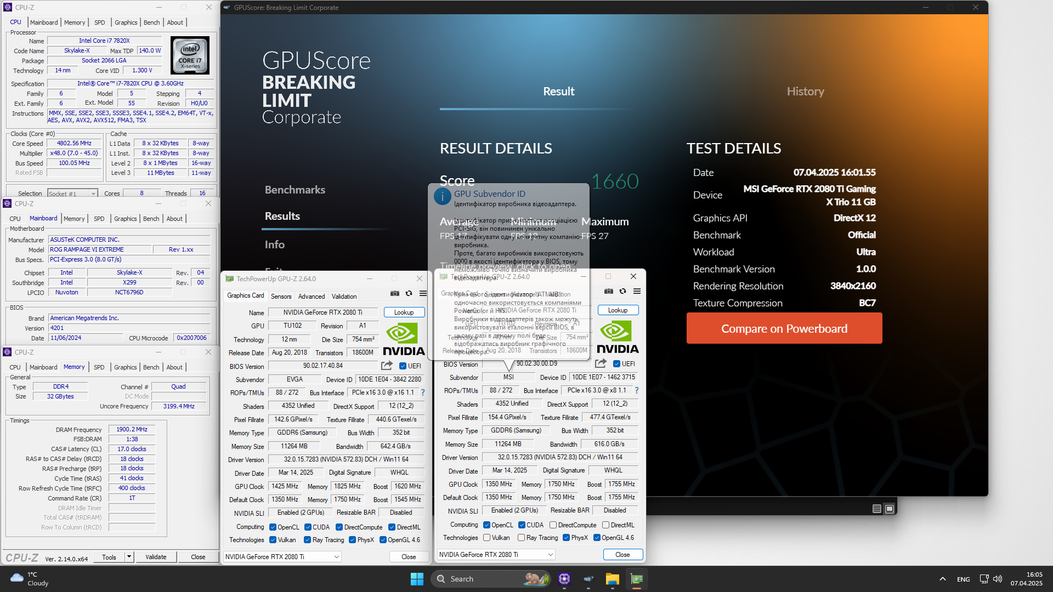This screenshot has width=1053, height=592.
Task: Click ENG language indicator in taskbar
Action: point(963,579)
